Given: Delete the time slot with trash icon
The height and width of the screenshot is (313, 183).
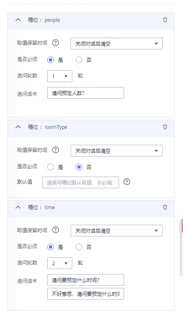Looking at the screenshot, I should coord(165,207).
